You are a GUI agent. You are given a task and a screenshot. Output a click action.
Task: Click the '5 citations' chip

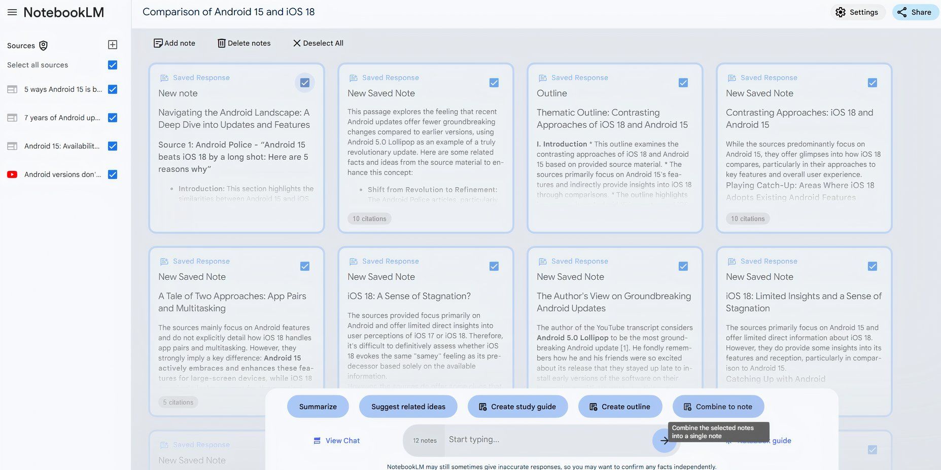coord(178,403)
